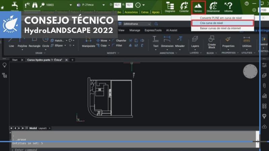This screenshot has width=269, height=151.
Task: Click the Create Block tool
Action: (x=212, y=42)
